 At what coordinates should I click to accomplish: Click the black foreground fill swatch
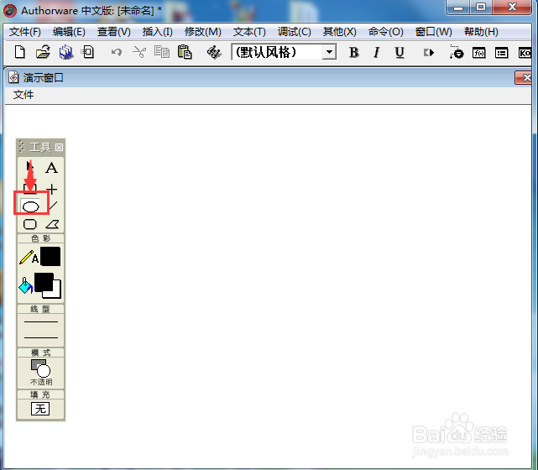[44, 282]
